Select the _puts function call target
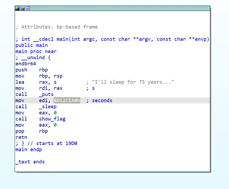The width and height of the screenshot is (229, 189). [x=46, y=94]
